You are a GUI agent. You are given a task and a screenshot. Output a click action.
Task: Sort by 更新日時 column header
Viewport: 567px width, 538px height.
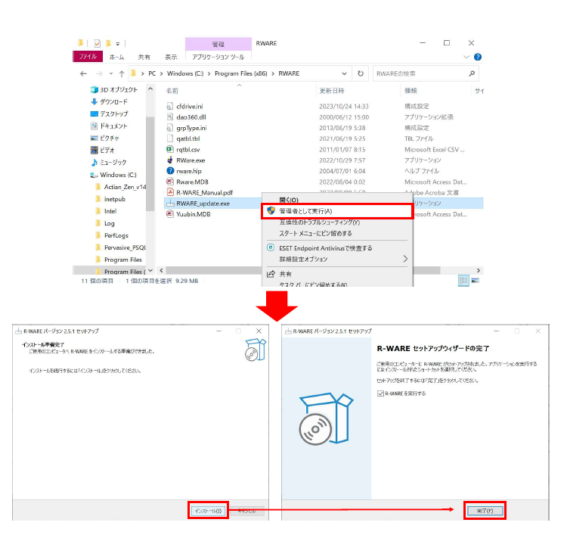tap(332, 91)
